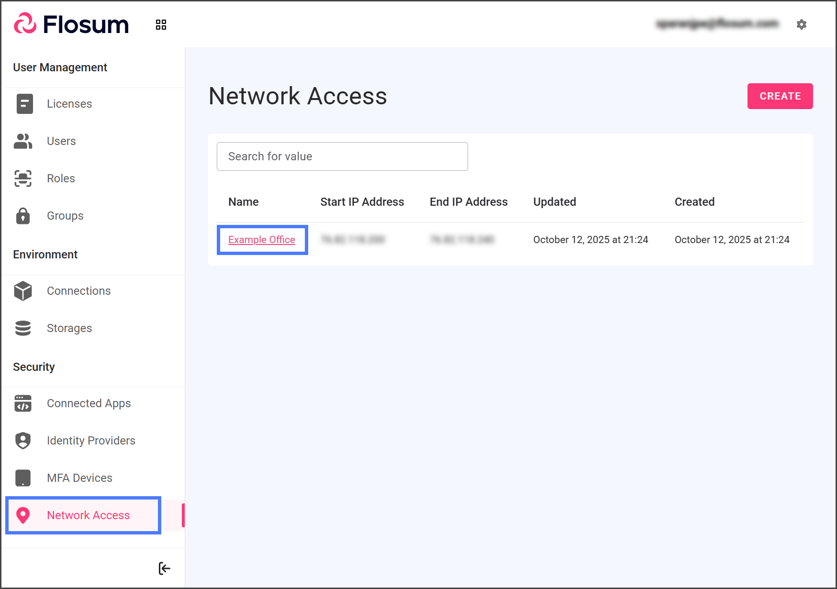Click the Storages database icon
The width and height of the screenshot is (837, 589).
[23, 328]
